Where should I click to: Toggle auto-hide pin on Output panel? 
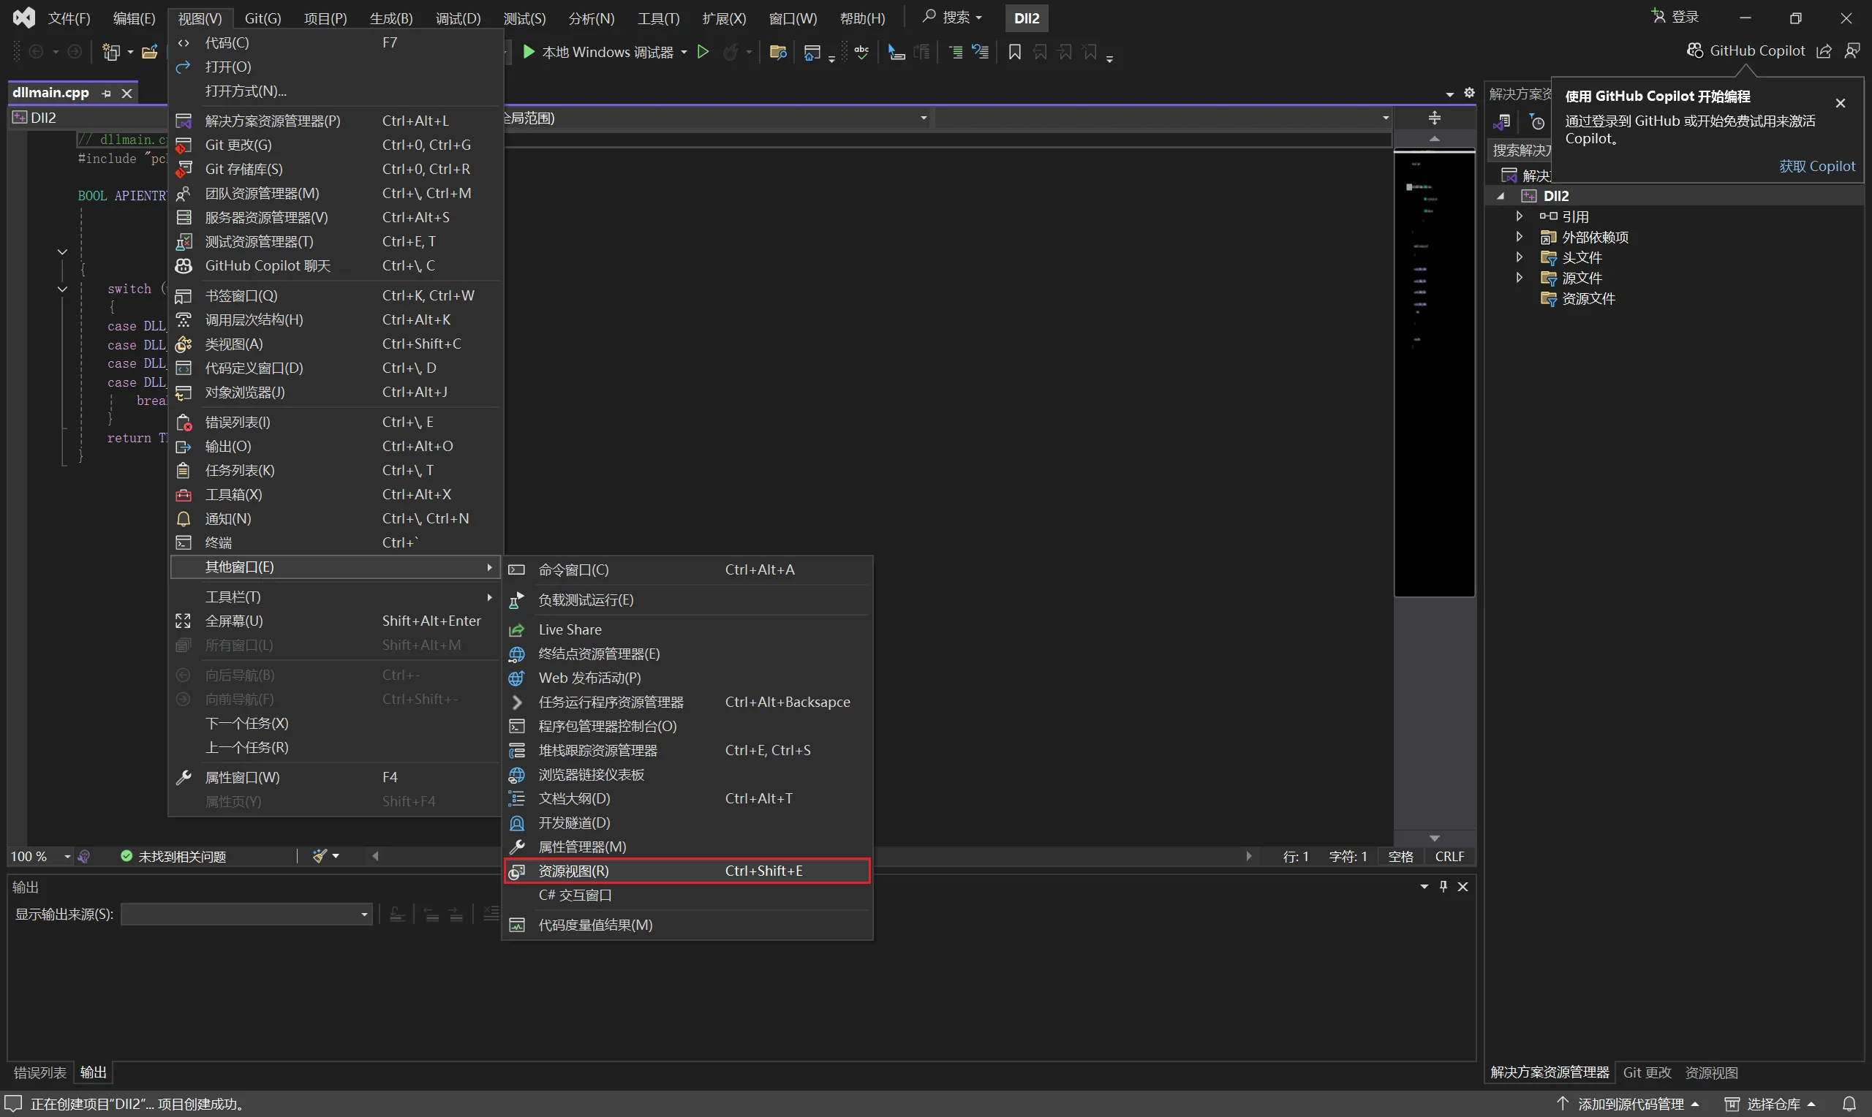[1443, 887]
